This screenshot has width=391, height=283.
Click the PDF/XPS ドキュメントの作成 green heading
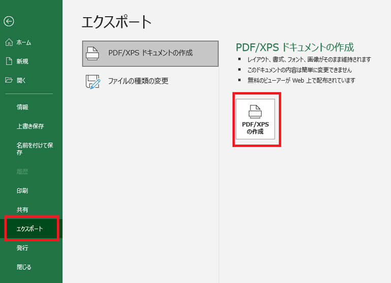tap(295, 47)
